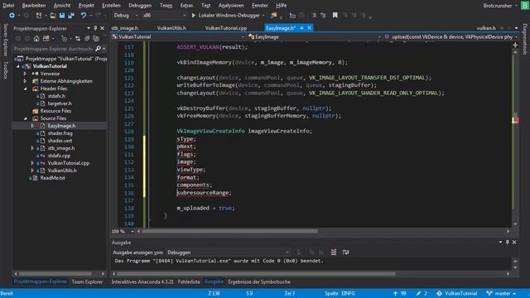Viewport: 530px width, 298px height.
Task: Pin the Ausgabe output panel
Action: click(508, 243)
